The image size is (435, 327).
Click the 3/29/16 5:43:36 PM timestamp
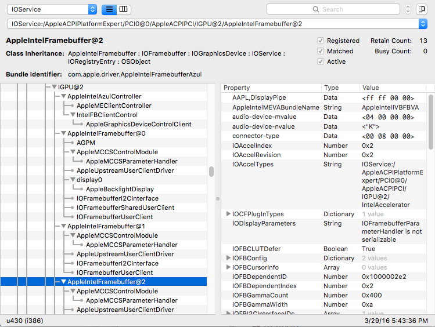[x=396, y=321]
